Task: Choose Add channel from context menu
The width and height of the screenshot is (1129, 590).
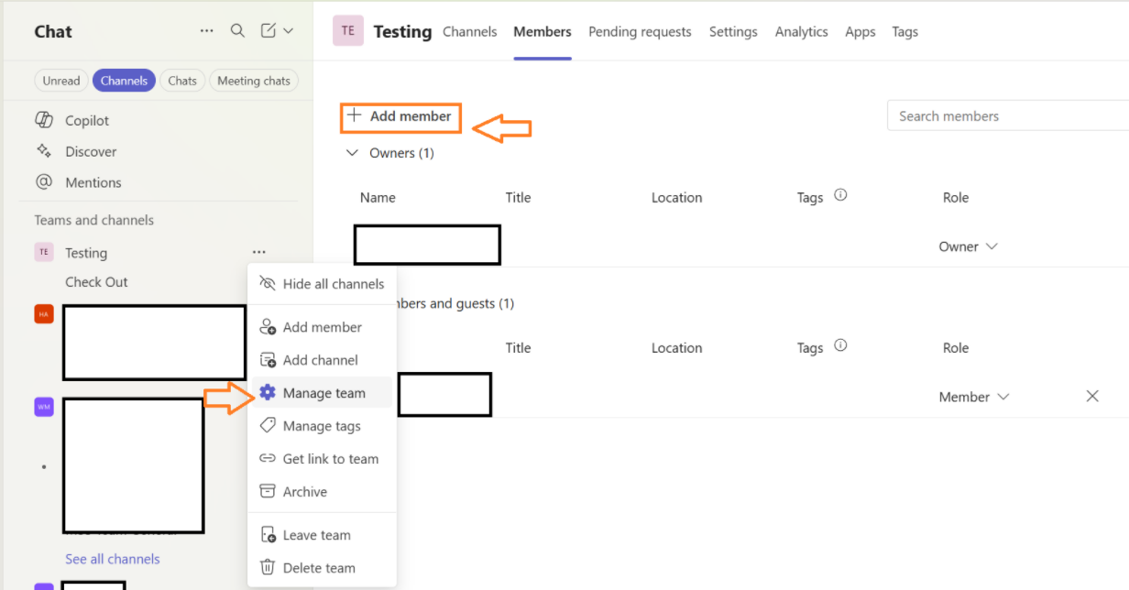Action: coord(322,360)
